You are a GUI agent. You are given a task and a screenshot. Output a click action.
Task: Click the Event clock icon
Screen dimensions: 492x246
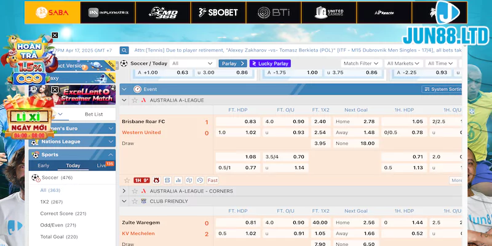tap(137, 89)
